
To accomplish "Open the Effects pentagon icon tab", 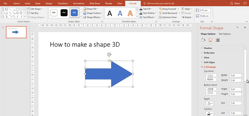I will click(x=210, y=40).
